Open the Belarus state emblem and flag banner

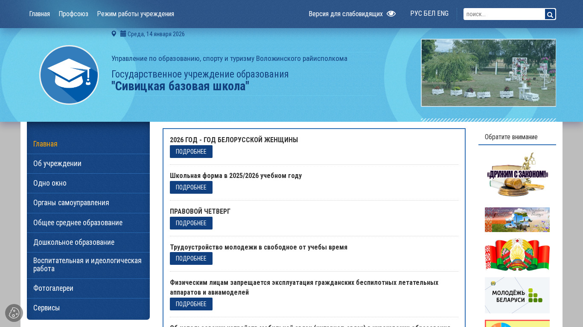517,255
